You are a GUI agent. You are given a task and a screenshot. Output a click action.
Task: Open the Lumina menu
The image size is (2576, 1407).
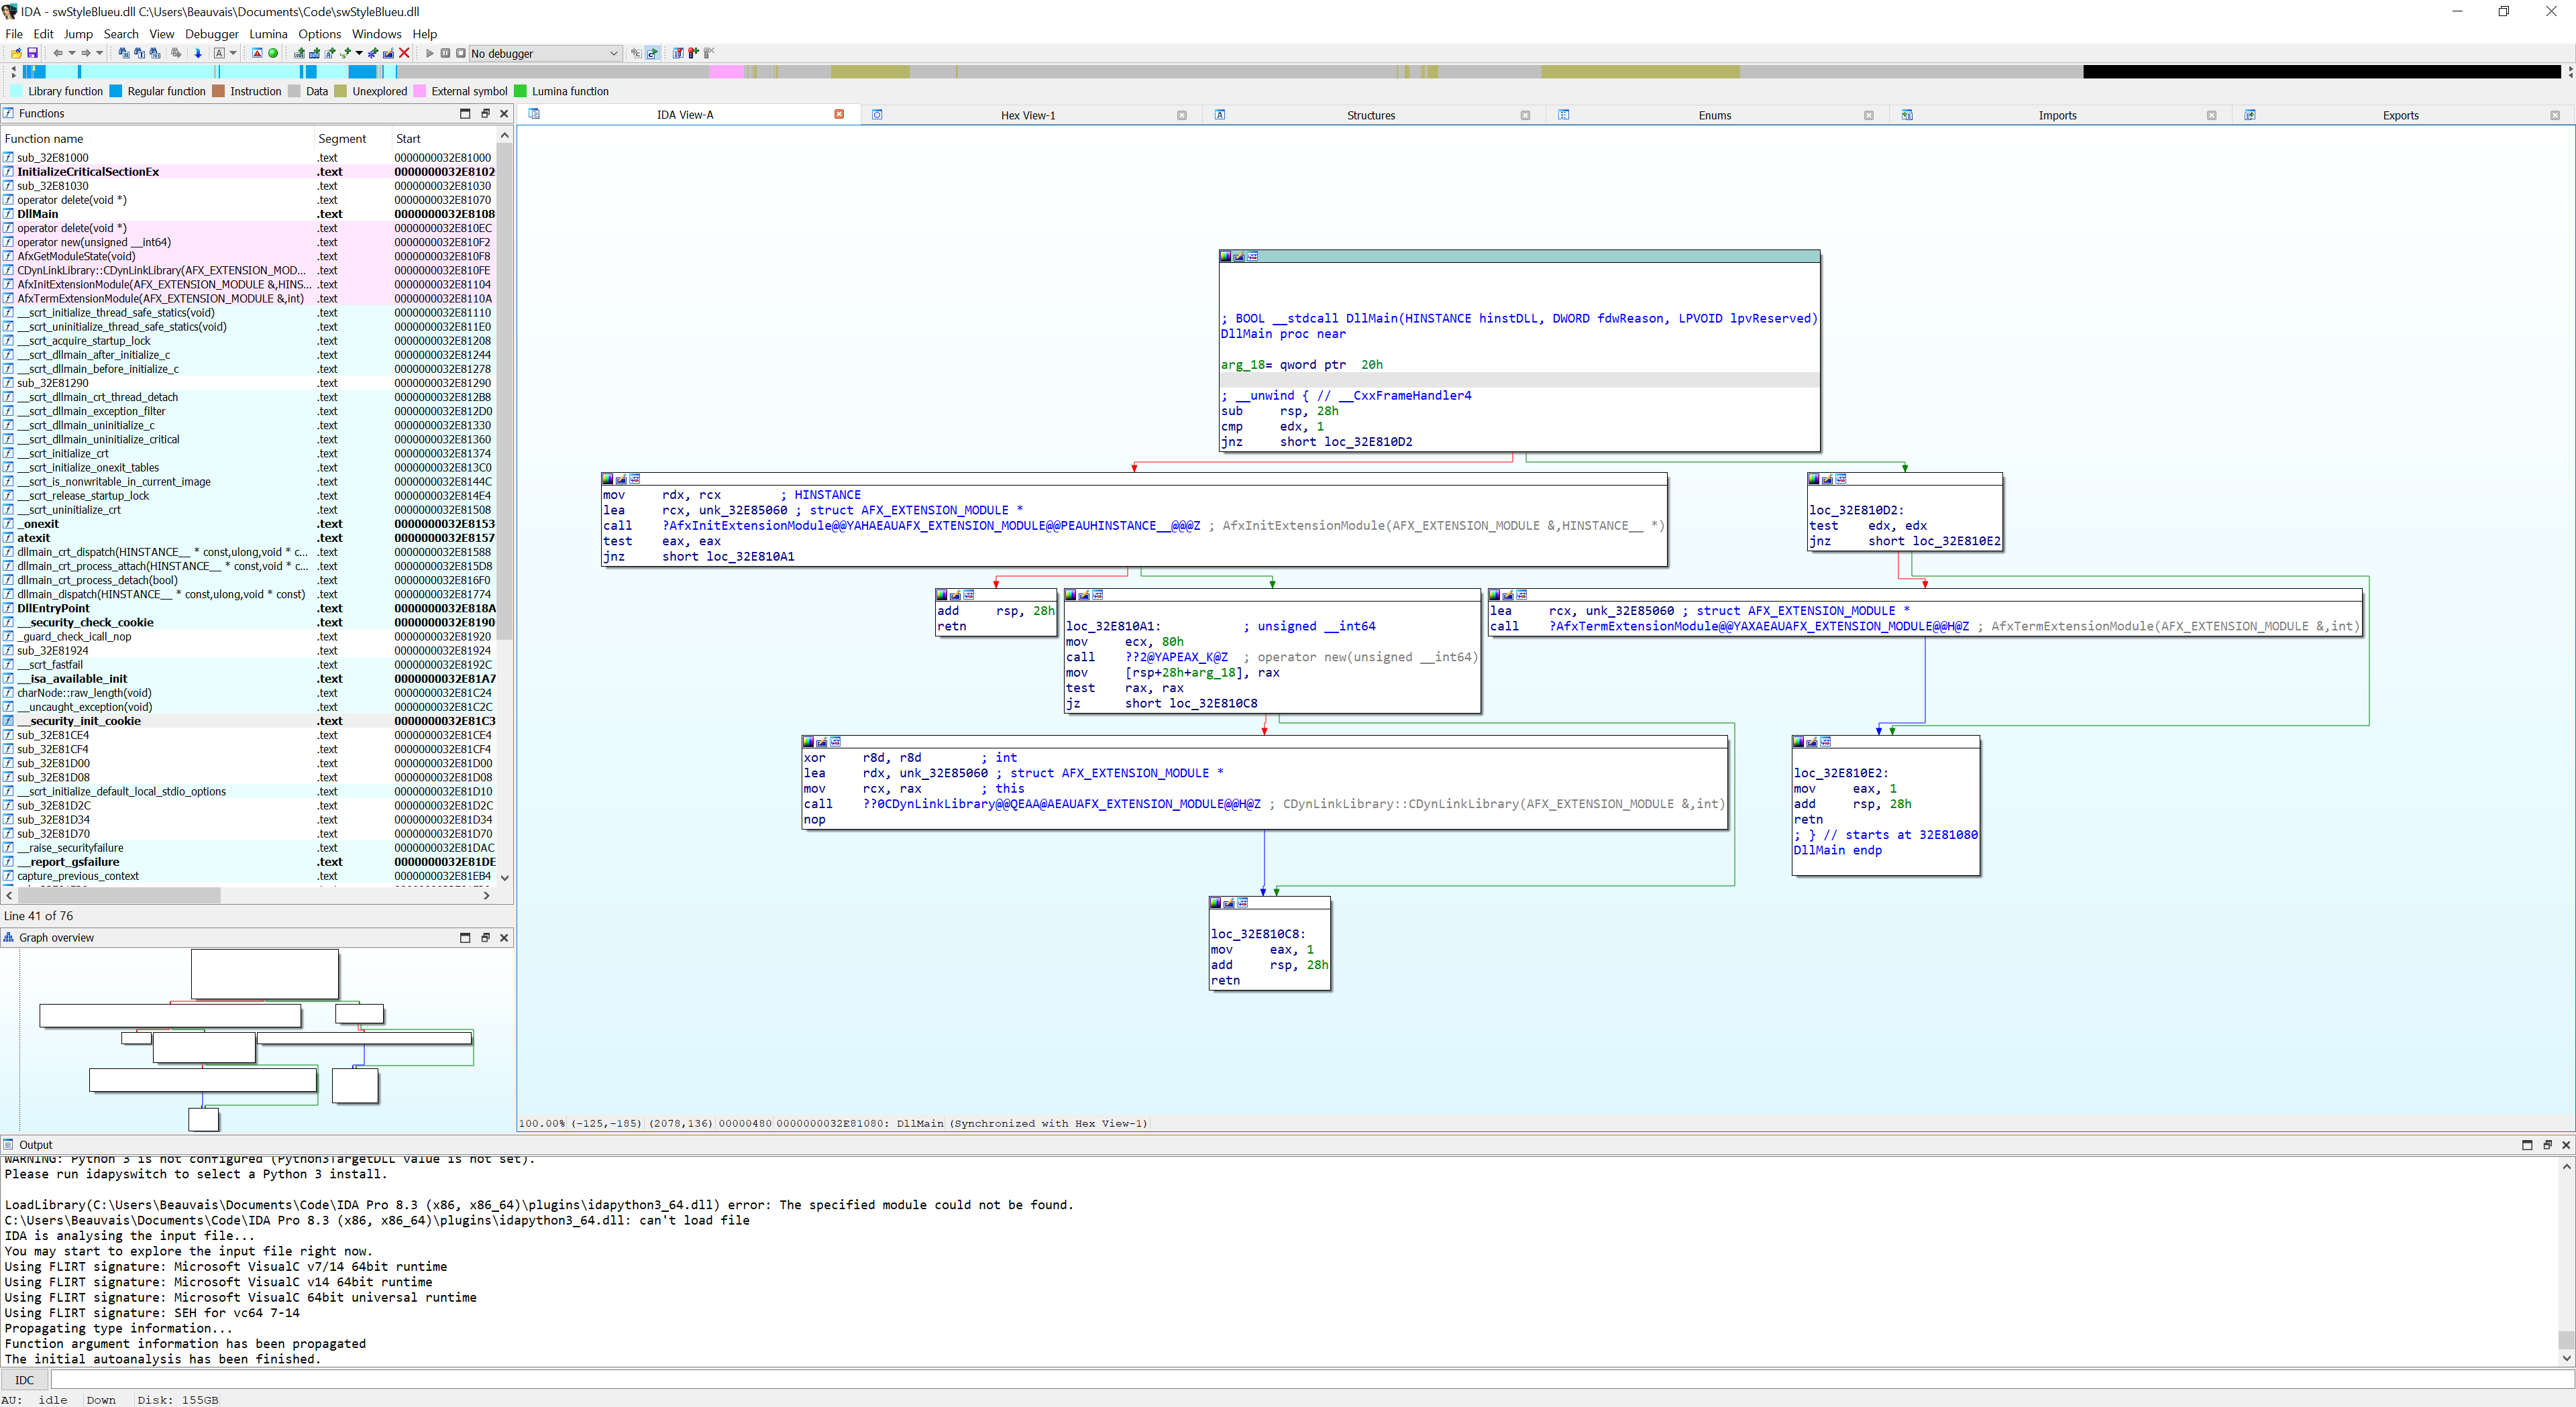(268, 34)
